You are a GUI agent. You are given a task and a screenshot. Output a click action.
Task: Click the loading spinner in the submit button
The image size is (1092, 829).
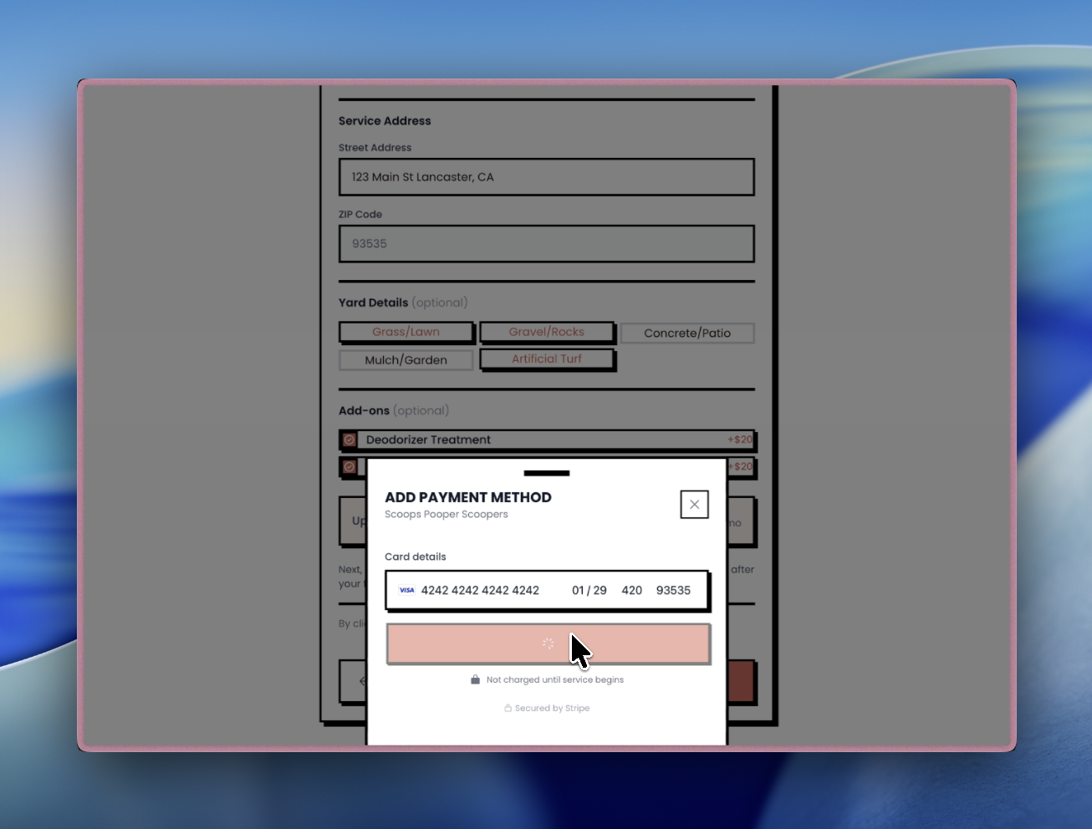548,643
